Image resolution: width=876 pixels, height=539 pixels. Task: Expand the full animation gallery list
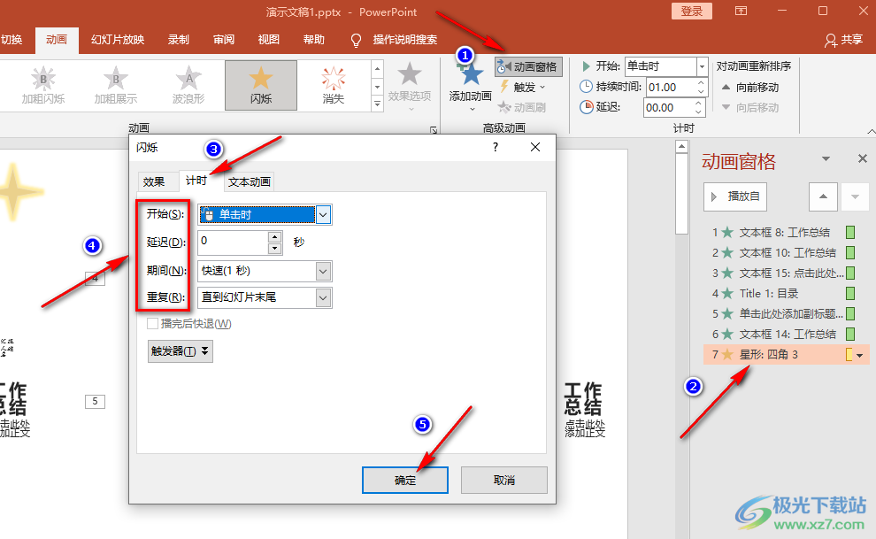tap(377, 104)
